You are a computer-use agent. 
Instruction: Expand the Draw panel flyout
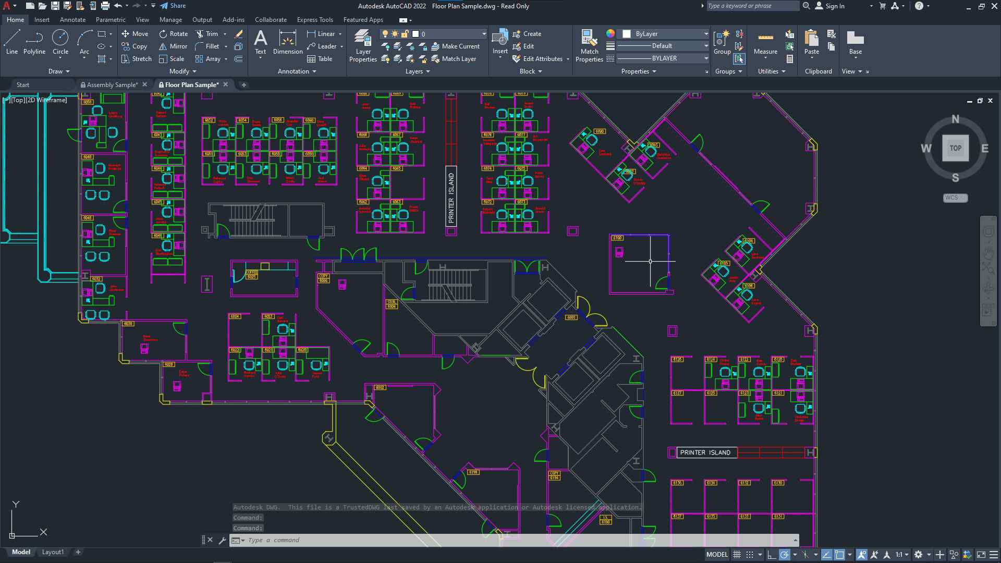click(59, 71)
